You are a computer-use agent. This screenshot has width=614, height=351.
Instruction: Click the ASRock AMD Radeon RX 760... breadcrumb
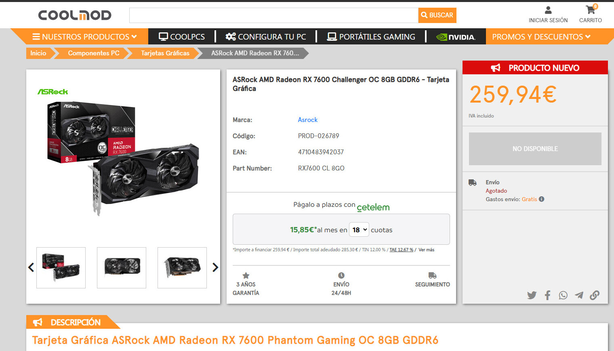pyautogui.click(x=255, y=53)
